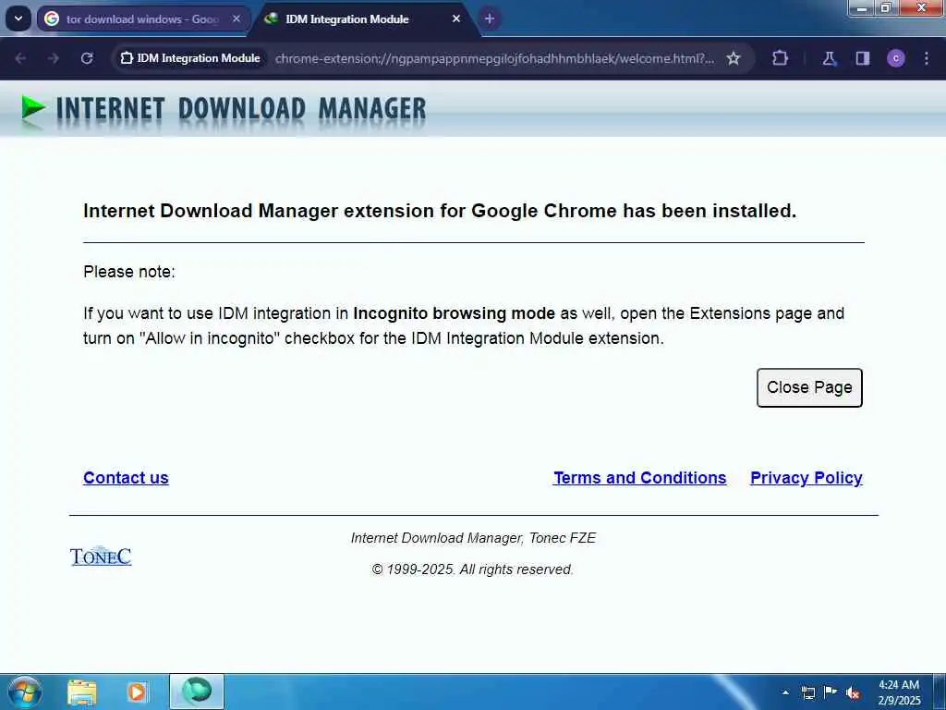Open the Windows Start menu
Image resolution: width=946 pixels, height=710 pixels.
(25, 692)
